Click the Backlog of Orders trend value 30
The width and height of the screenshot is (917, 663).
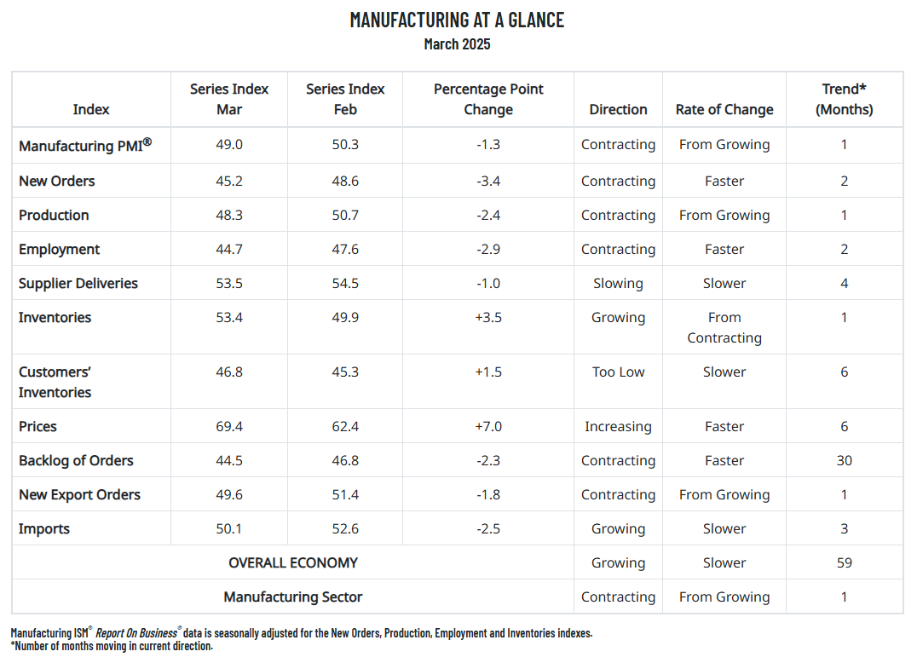point(844,461)
